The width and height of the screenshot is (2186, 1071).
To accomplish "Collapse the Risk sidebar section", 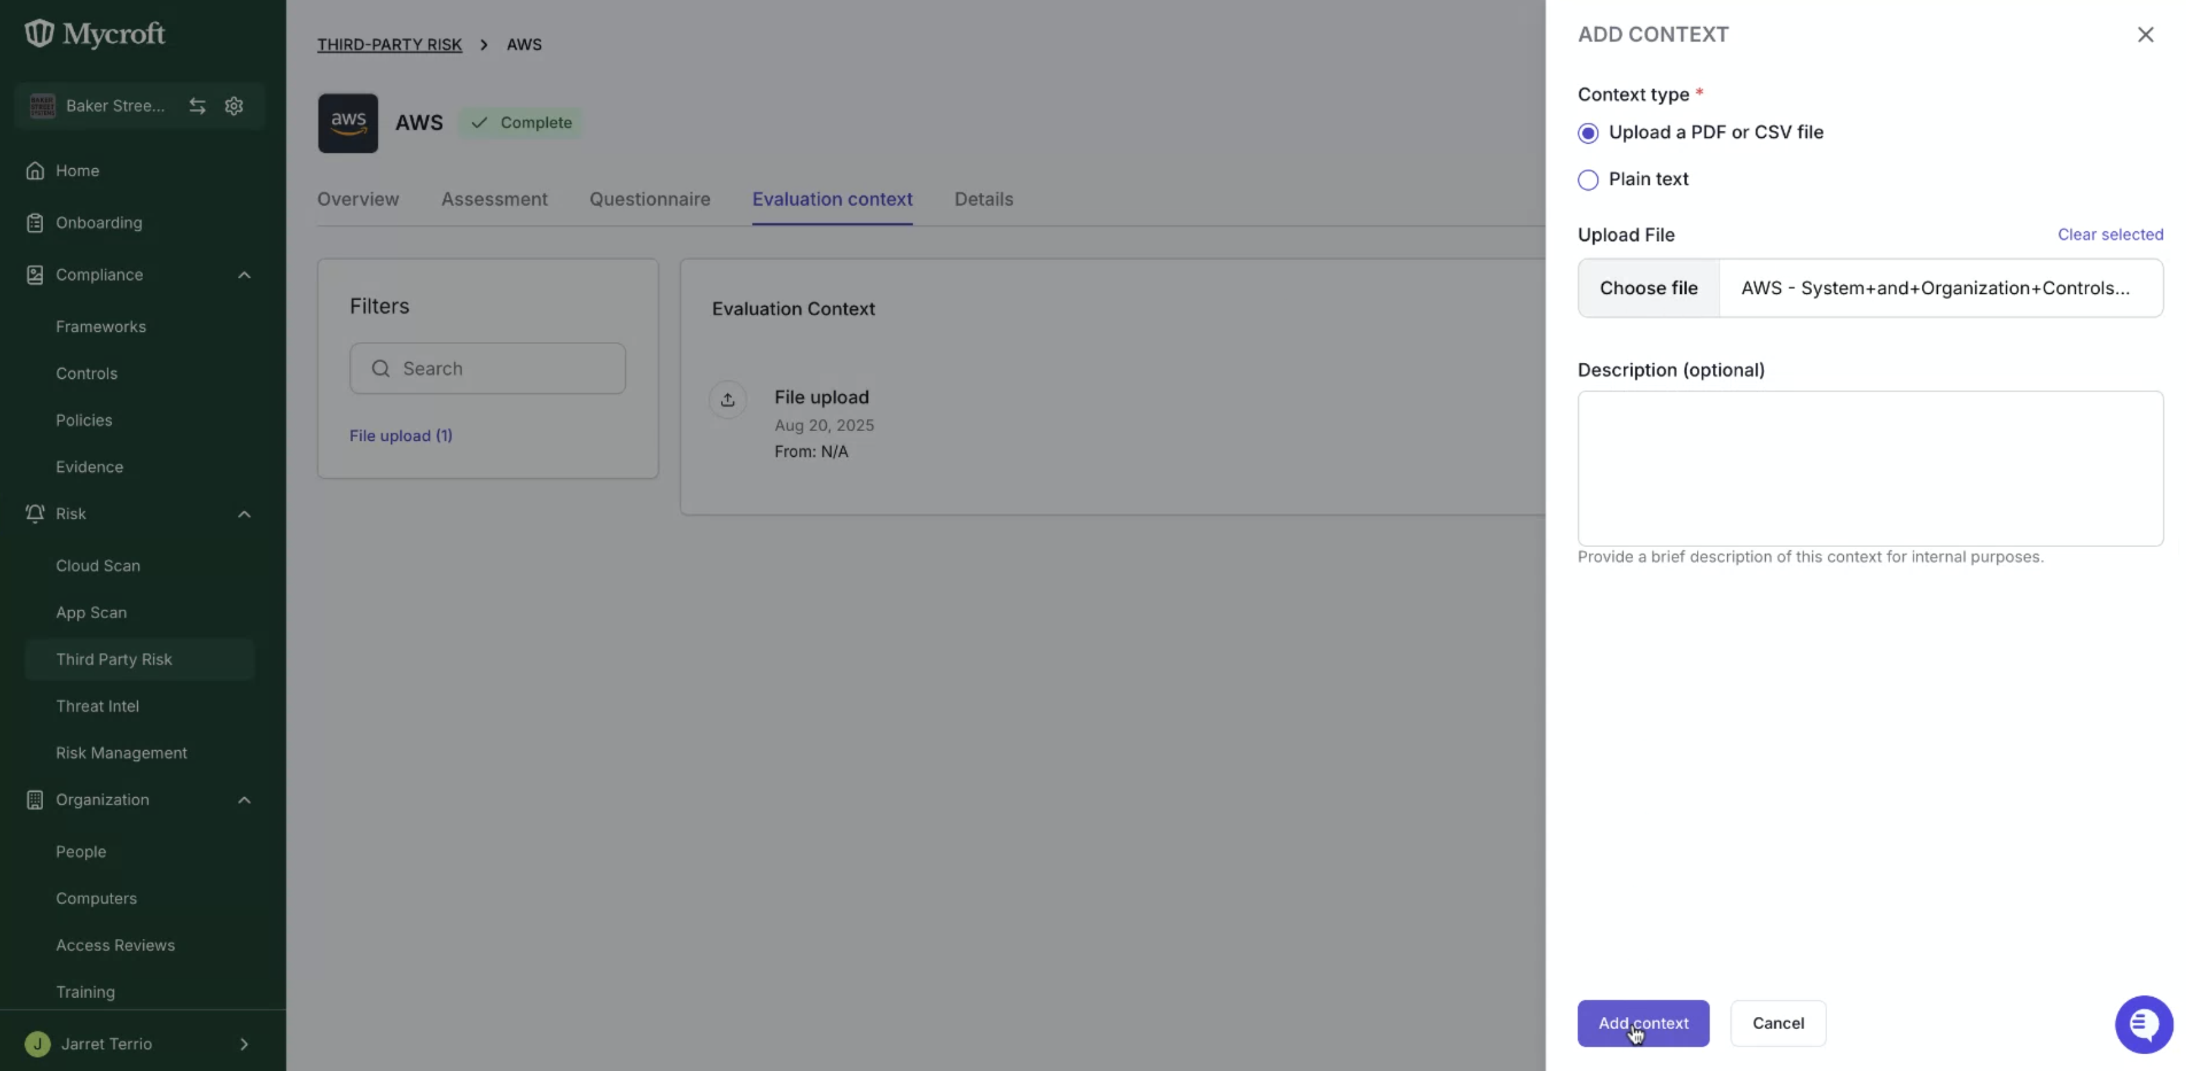I will (244, 514).
